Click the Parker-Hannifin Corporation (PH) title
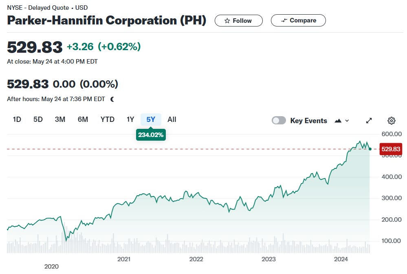The width and height of the screenshot is (407, 274). click(107, 20)
